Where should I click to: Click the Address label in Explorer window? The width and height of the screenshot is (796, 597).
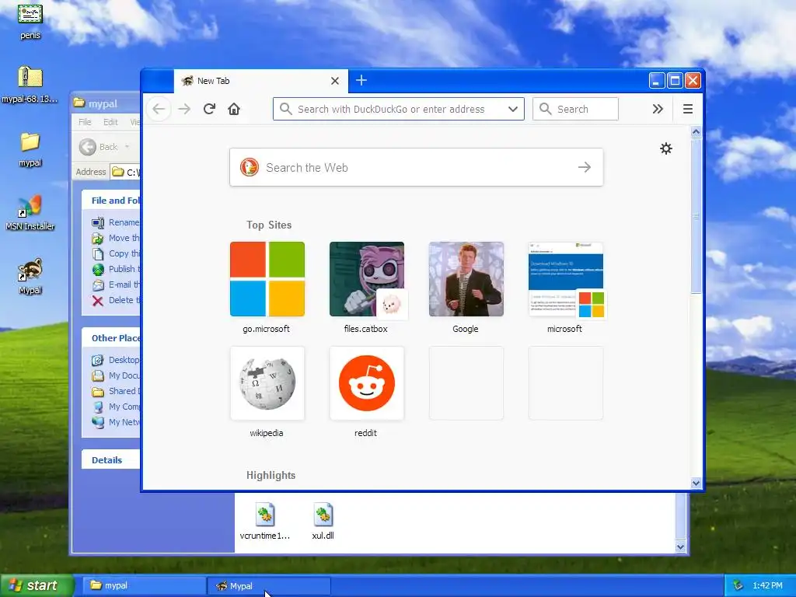point(91,172)
